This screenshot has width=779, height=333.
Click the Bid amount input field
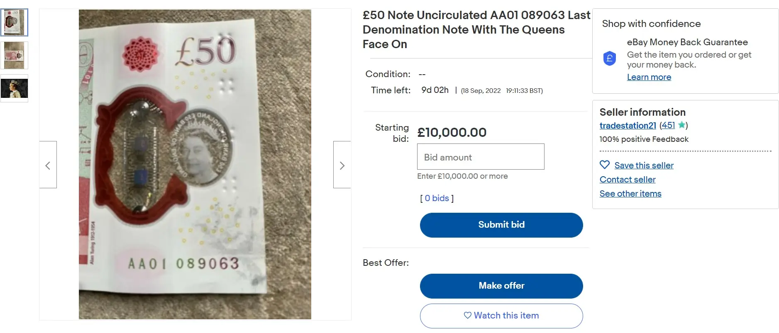480,157
